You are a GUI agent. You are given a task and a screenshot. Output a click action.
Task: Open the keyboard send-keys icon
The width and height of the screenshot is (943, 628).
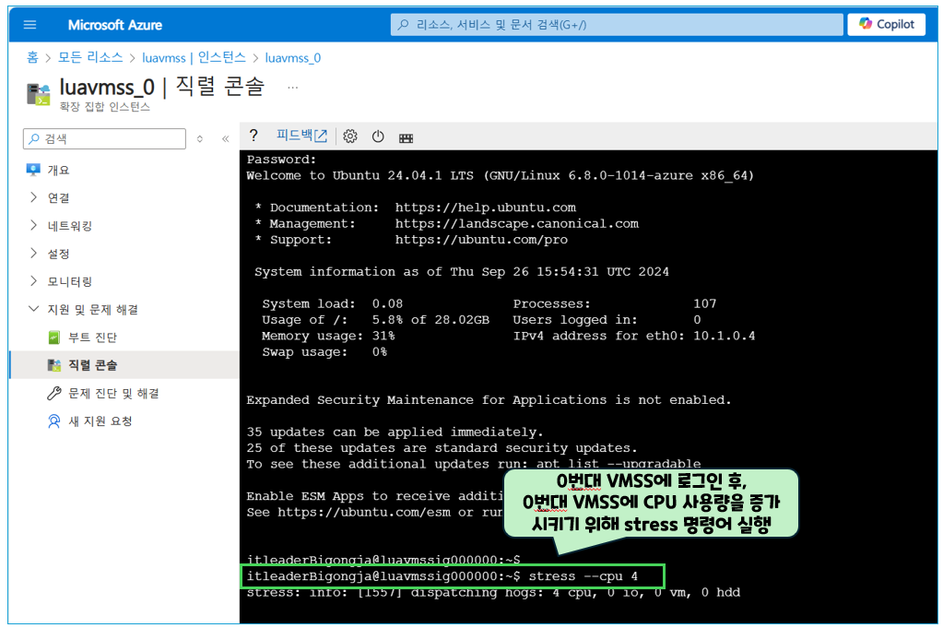pos(406,138)
